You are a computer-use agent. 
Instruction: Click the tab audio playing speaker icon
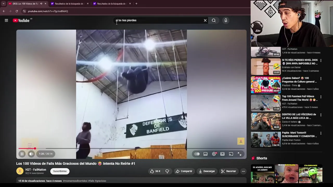[x=41, y=4]
